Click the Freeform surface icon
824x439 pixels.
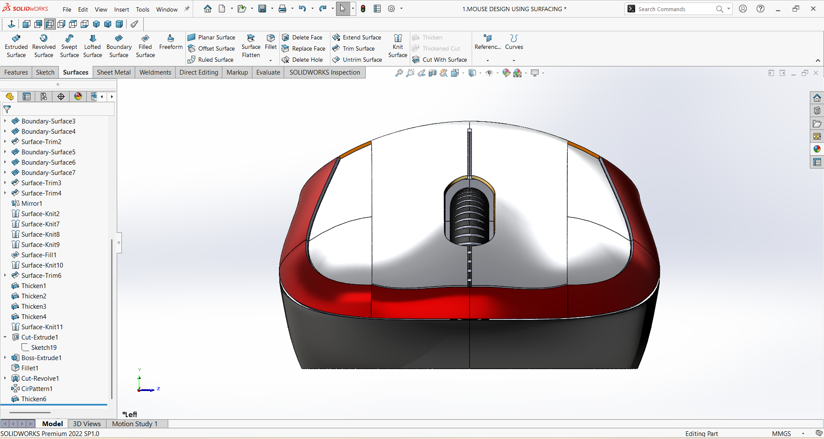point(170,42)
